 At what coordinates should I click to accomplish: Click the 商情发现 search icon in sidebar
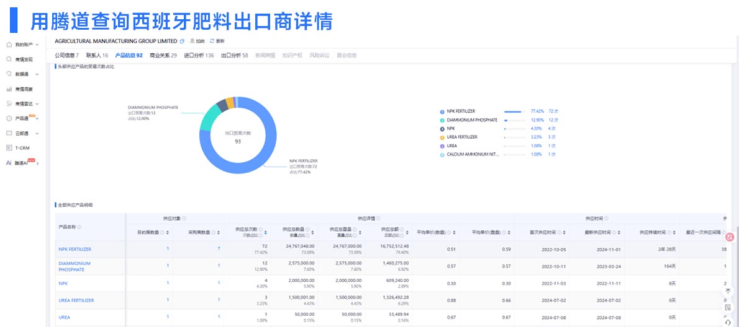click(9, 59)
